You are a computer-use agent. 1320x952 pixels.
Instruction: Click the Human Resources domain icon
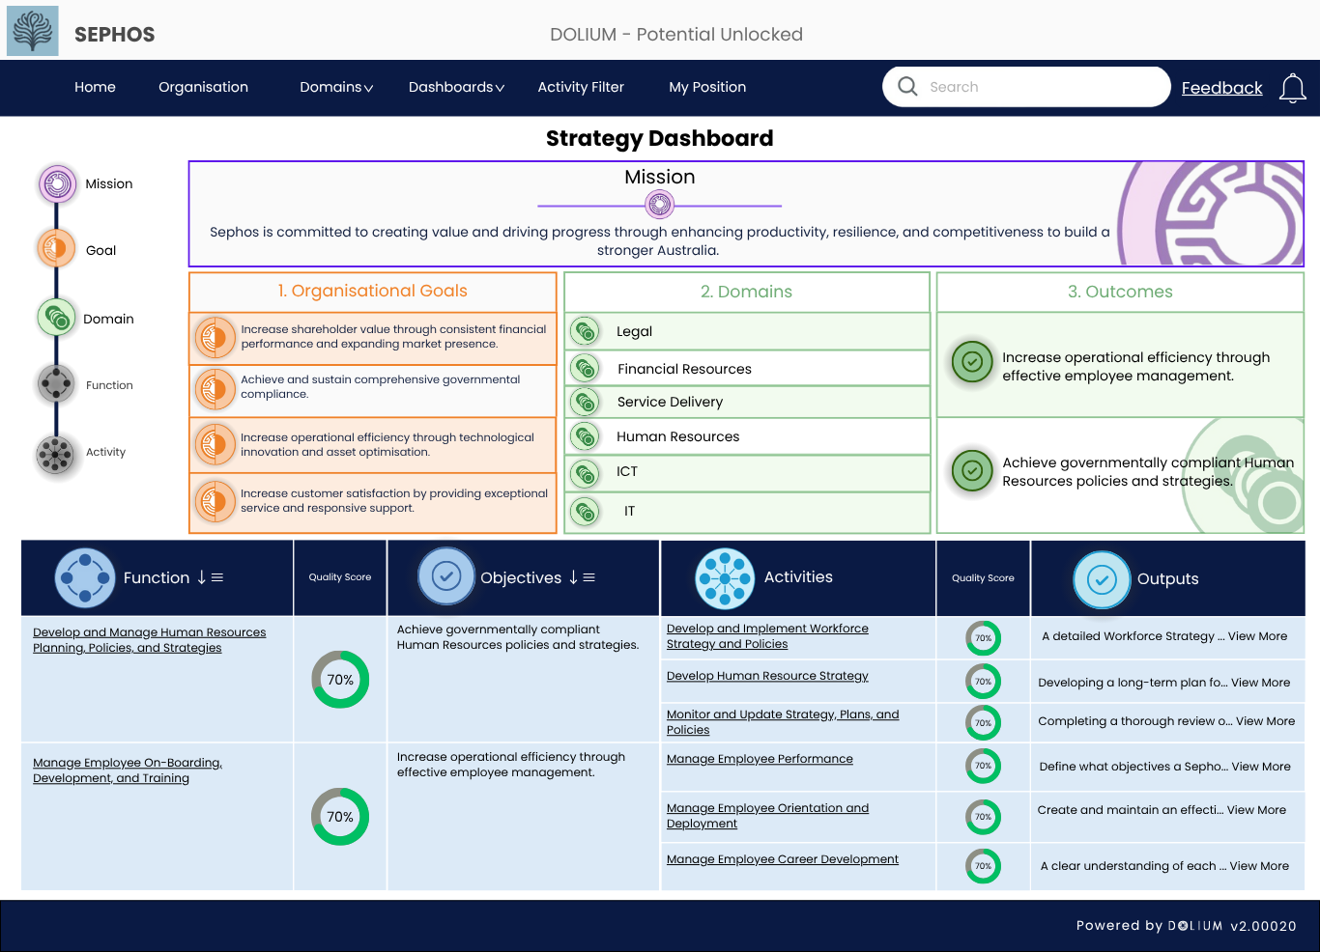tap(585, 436)
